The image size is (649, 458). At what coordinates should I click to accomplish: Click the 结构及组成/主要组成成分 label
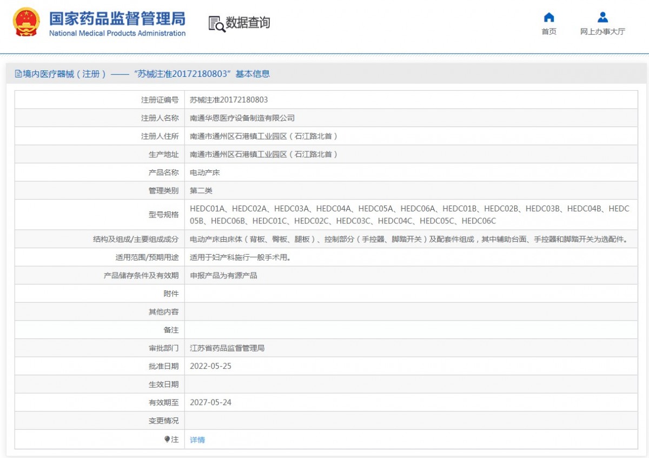136,239
